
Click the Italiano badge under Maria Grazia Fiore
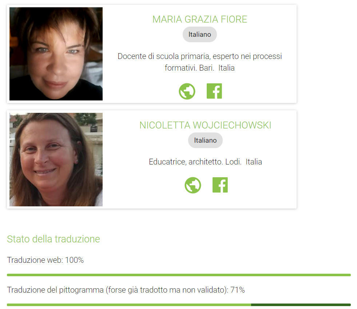200,34
